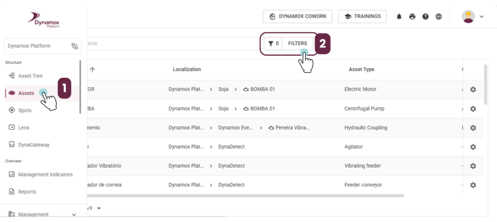The image size is (497, 222).
Task: Click the notifications bell icon
Action: [x=399, y=16]
